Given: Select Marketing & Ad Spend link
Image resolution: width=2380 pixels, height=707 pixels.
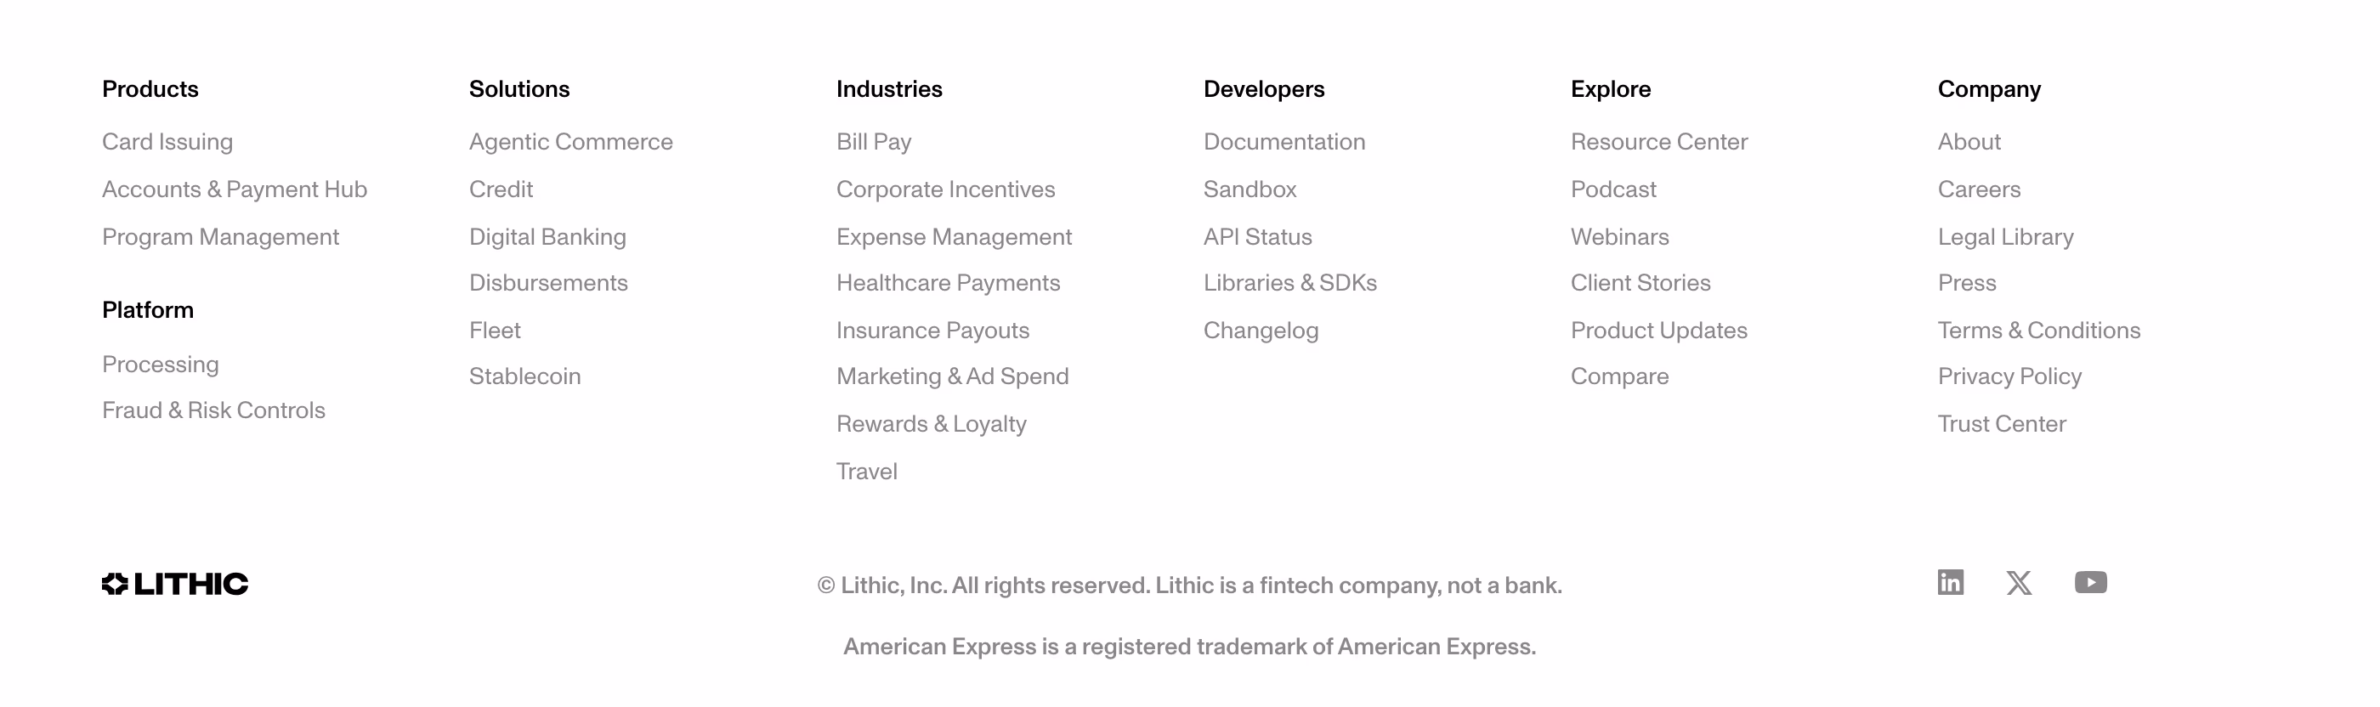Looking at the screenshot, I should (953, 376).
